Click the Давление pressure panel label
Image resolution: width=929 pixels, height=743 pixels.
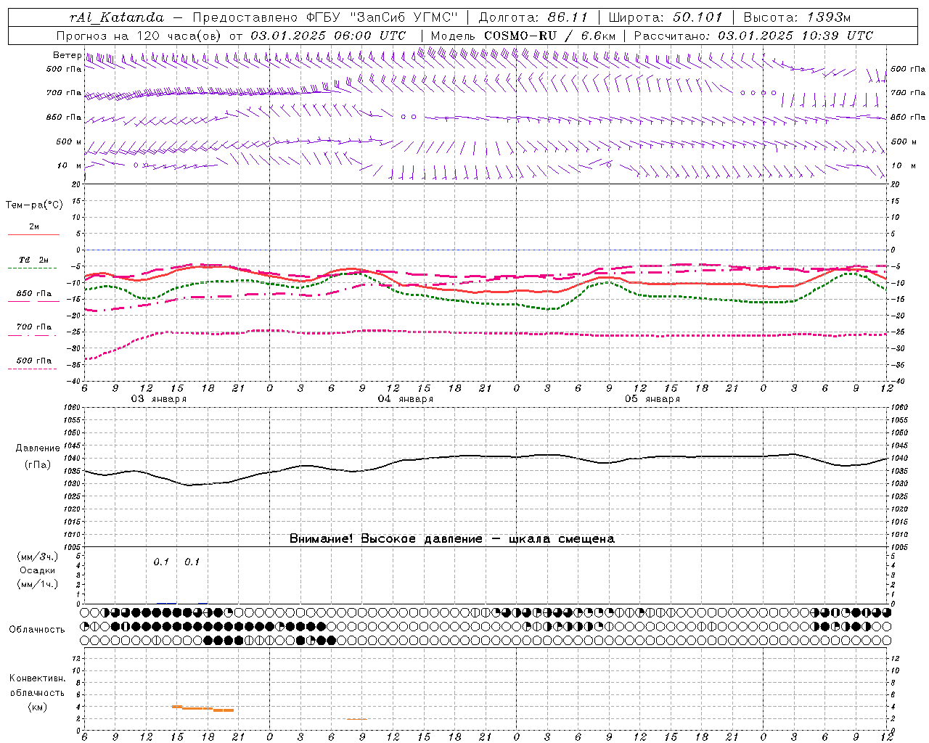(38, 448)
